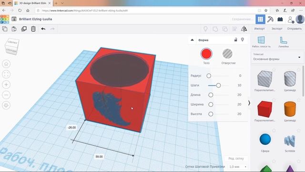This screenshot has width=305, height=172.
Task: Undo the last action
Action: point(43,29)
